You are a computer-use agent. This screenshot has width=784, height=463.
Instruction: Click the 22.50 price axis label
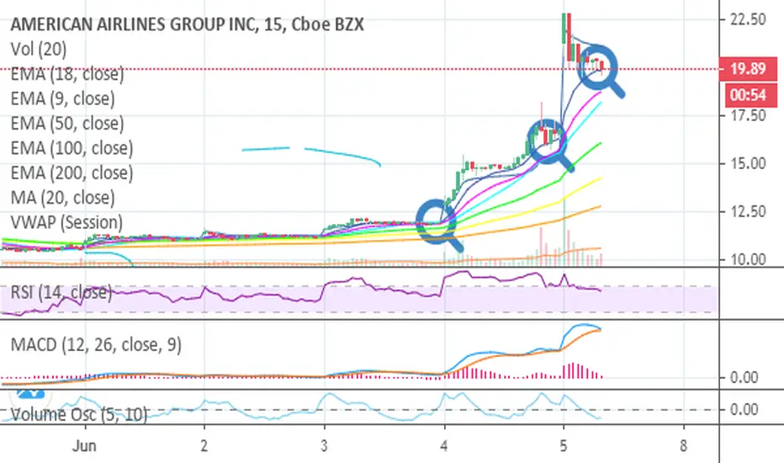748,19
